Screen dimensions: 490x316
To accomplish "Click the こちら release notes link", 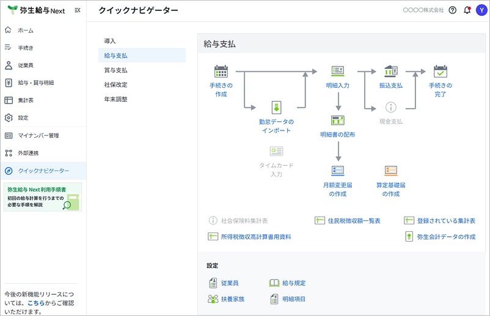I will pyautogui.click(x=36, y=303).
